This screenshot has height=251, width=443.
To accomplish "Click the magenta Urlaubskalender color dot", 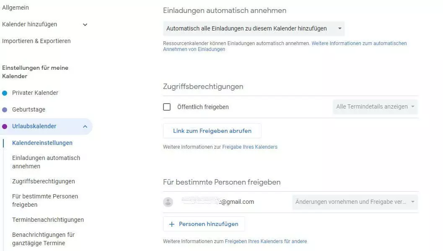I will click(x=5, y=126).
